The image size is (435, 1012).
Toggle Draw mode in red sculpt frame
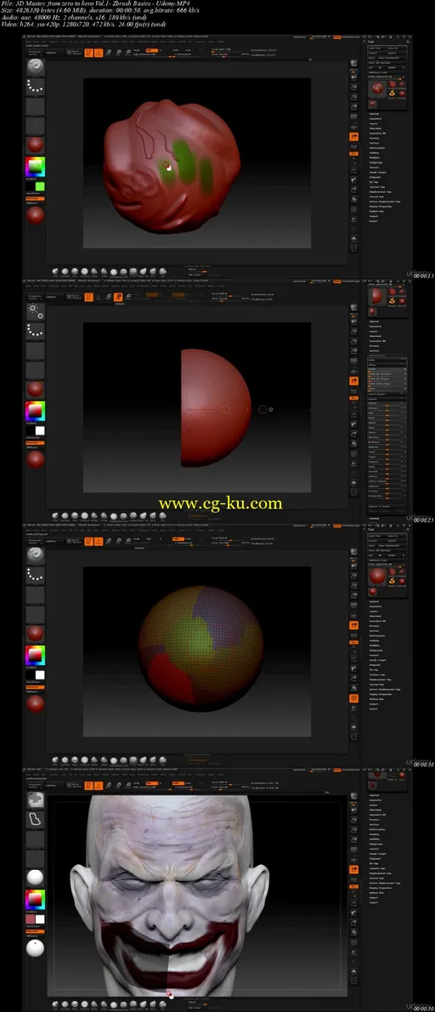(99, 53)
